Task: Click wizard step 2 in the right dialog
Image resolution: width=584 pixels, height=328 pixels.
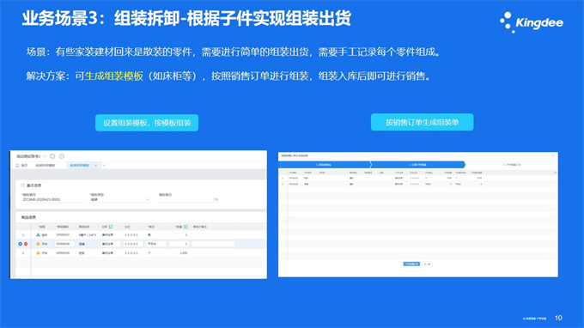Action: 417,165
